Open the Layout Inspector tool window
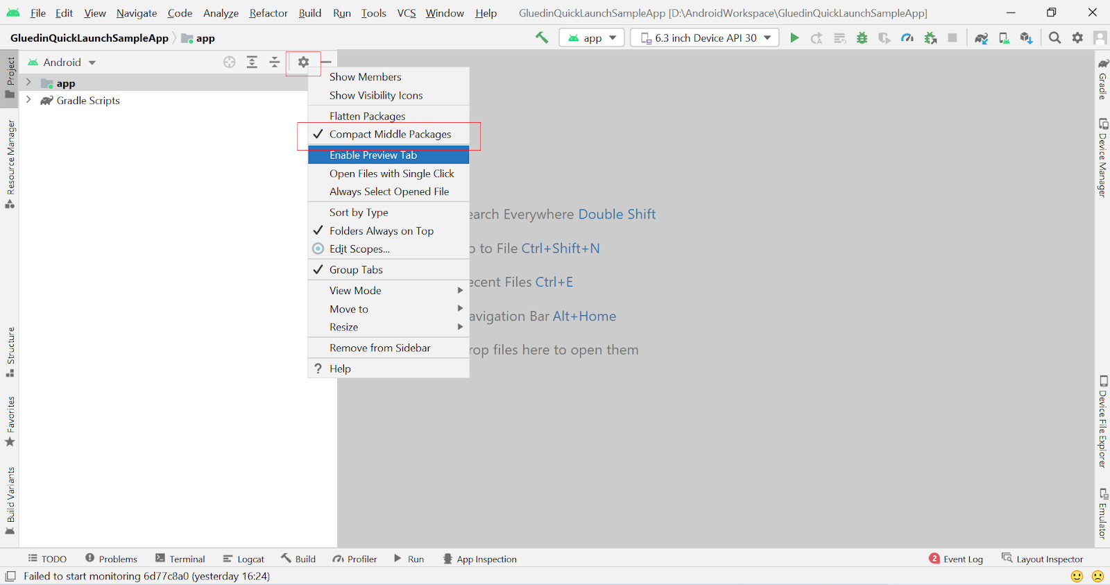The image size is (1110, 585). (1042, 559)
